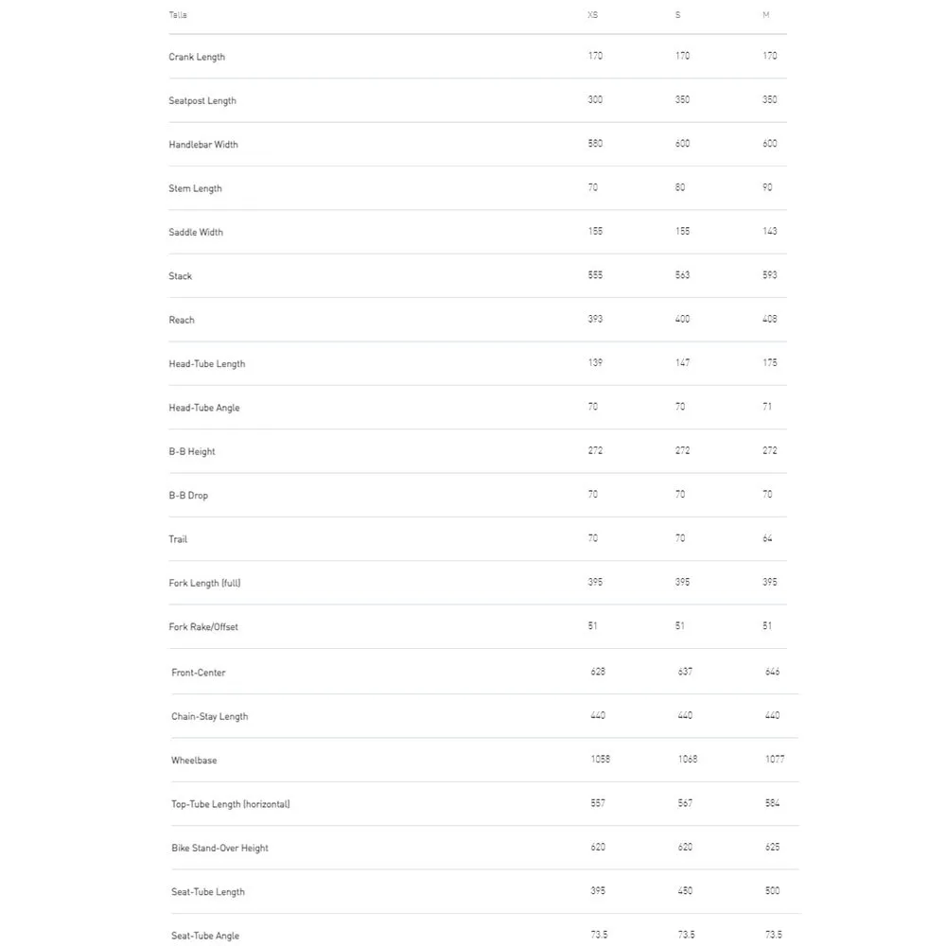Viewport: 946px width, 946px height.
Task: Select the Crank Length row label
Action: point(197,57)
